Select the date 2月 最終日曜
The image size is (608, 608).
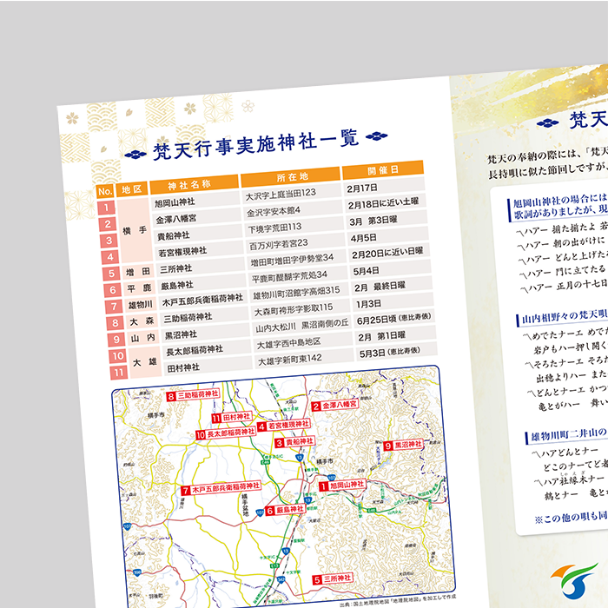pos(380,287)
